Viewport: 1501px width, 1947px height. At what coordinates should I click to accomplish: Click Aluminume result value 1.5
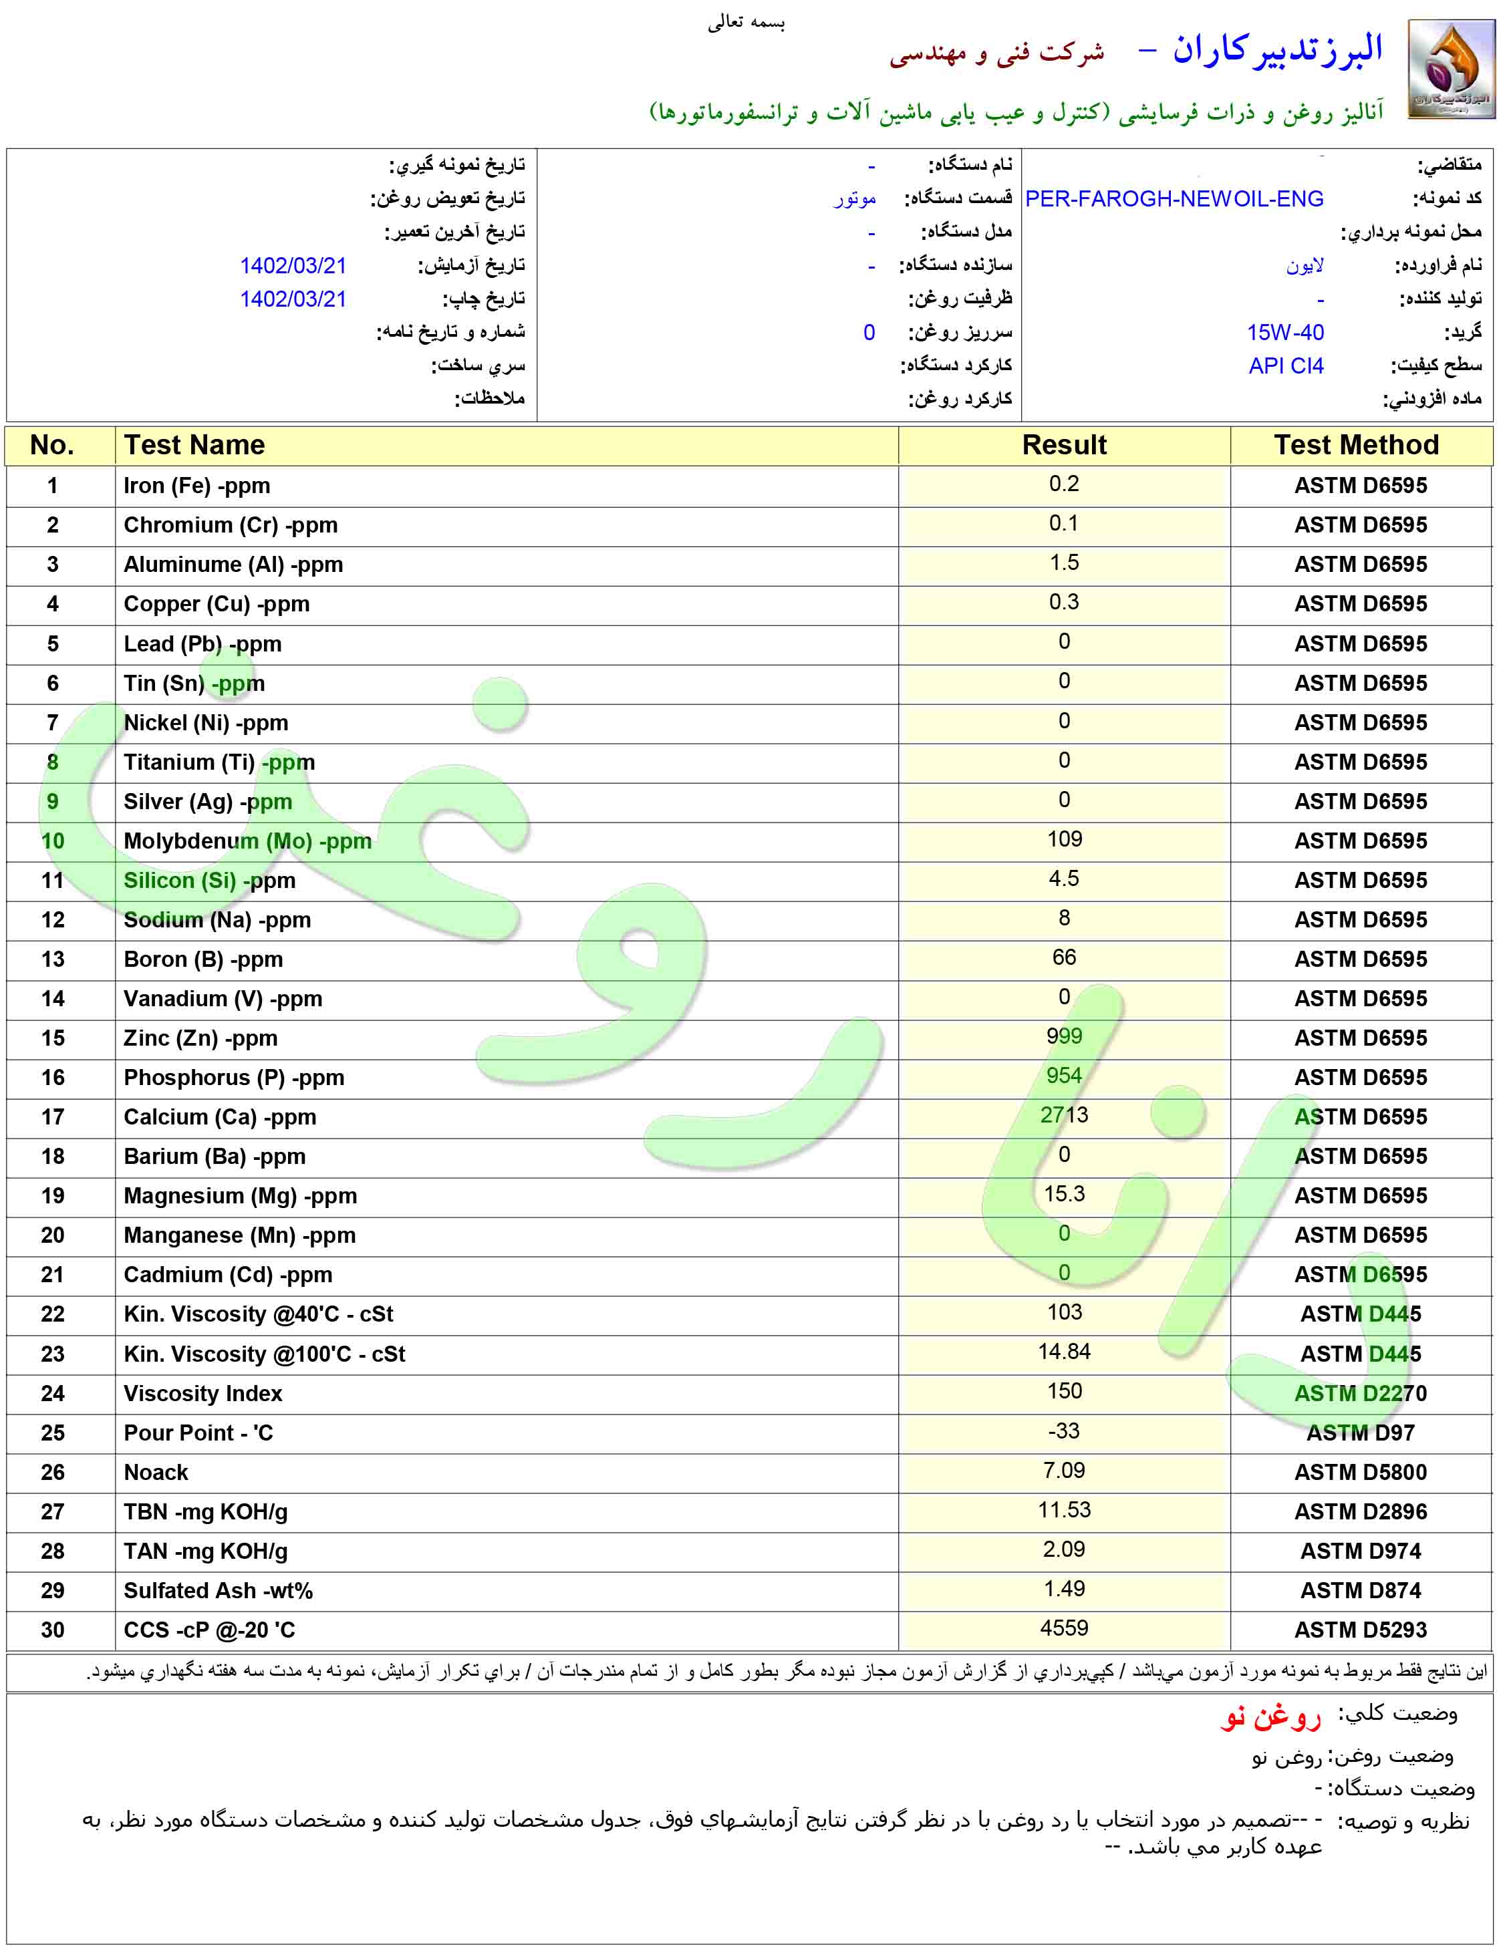(x=1064, y=563)
